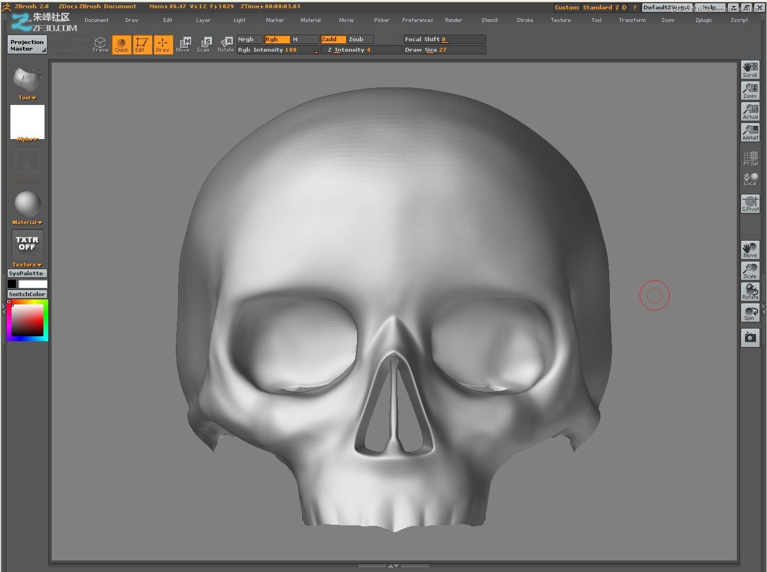Select the Move transform icon on right sidebar
The width and height of the screenshot is (767, 572).
point(750,250)
